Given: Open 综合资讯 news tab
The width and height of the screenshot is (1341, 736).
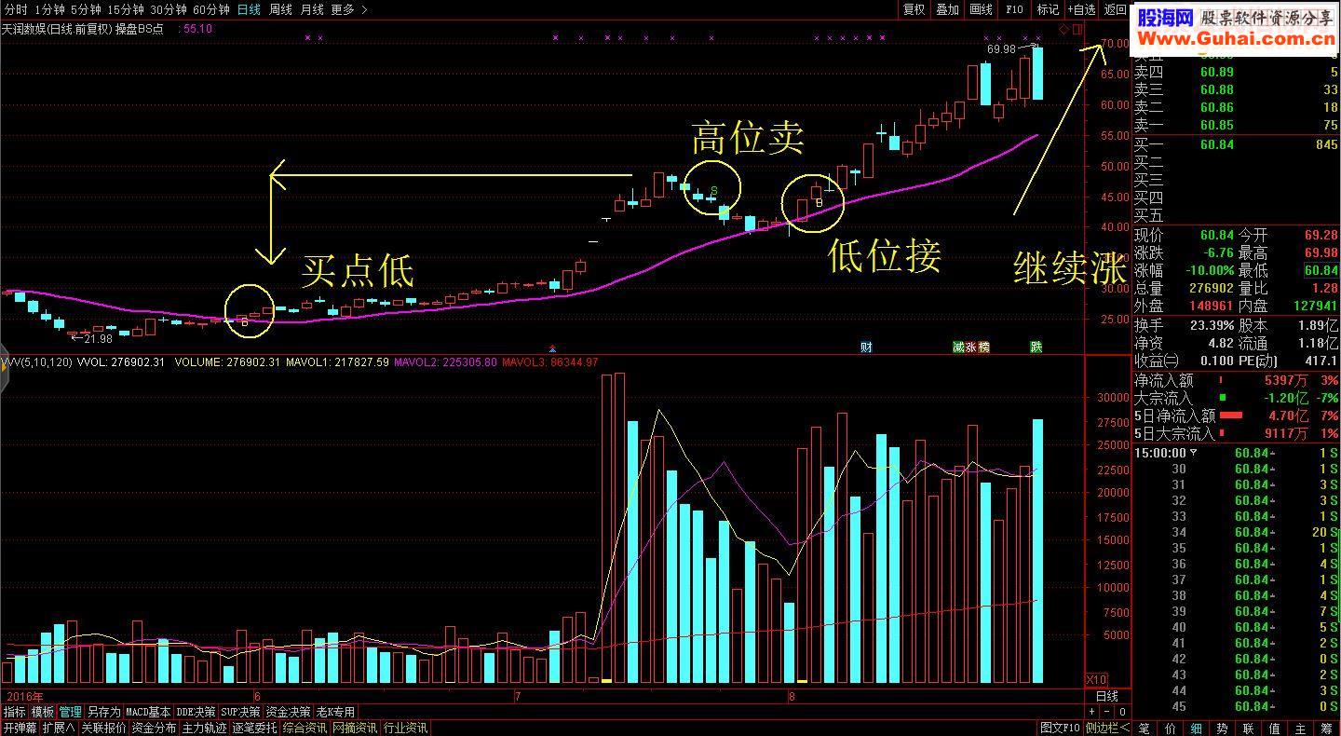Looking at the screenshot, I should (x=305, y=728).
